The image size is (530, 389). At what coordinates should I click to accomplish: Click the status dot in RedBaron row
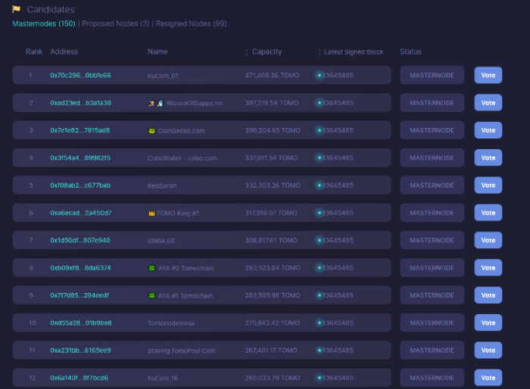tap(319, 185)
